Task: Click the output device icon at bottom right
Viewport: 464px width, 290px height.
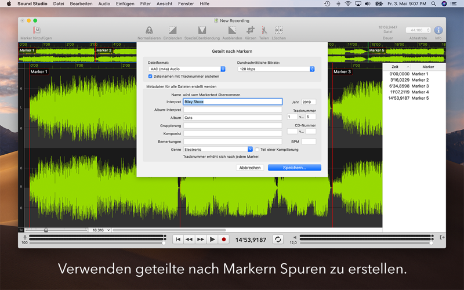Action: click(442, 237)
